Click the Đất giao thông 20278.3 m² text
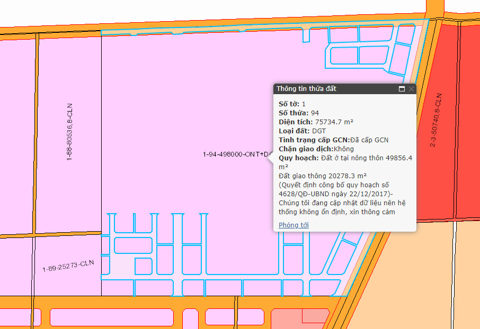 coord(323,176)
